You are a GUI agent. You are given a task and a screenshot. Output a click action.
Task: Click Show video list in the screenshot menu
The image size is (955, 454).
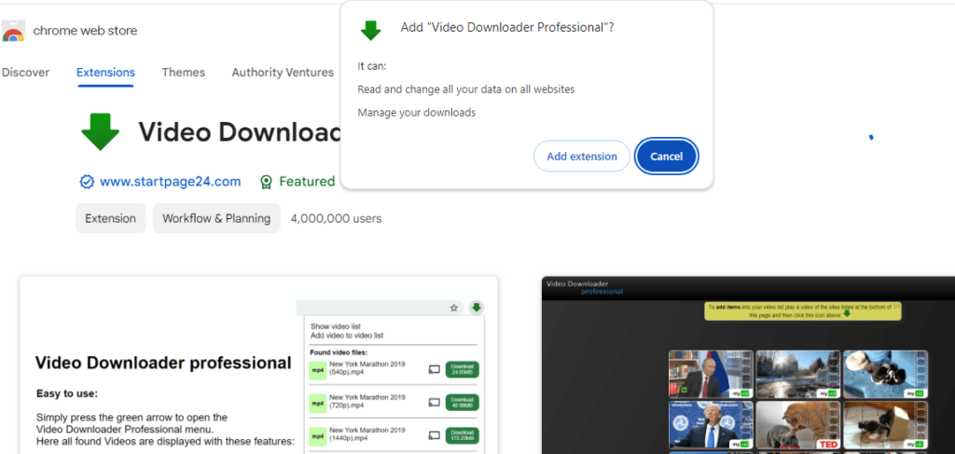click(336, 327)
